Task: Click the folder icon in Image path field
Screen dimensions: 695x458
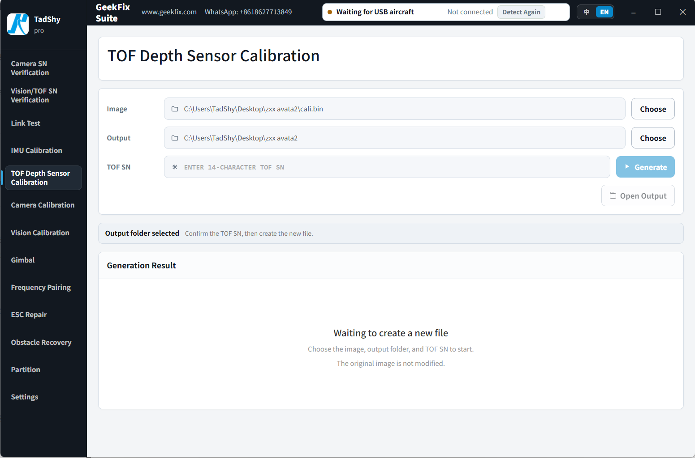Action: pyautogui.click(x=175, y=109)
